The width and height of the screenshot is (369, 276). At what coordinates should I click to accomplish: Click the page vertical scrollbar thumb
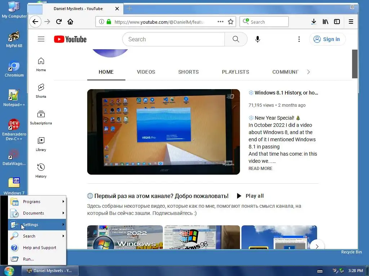pyautogui.click(x=355, y=64)
